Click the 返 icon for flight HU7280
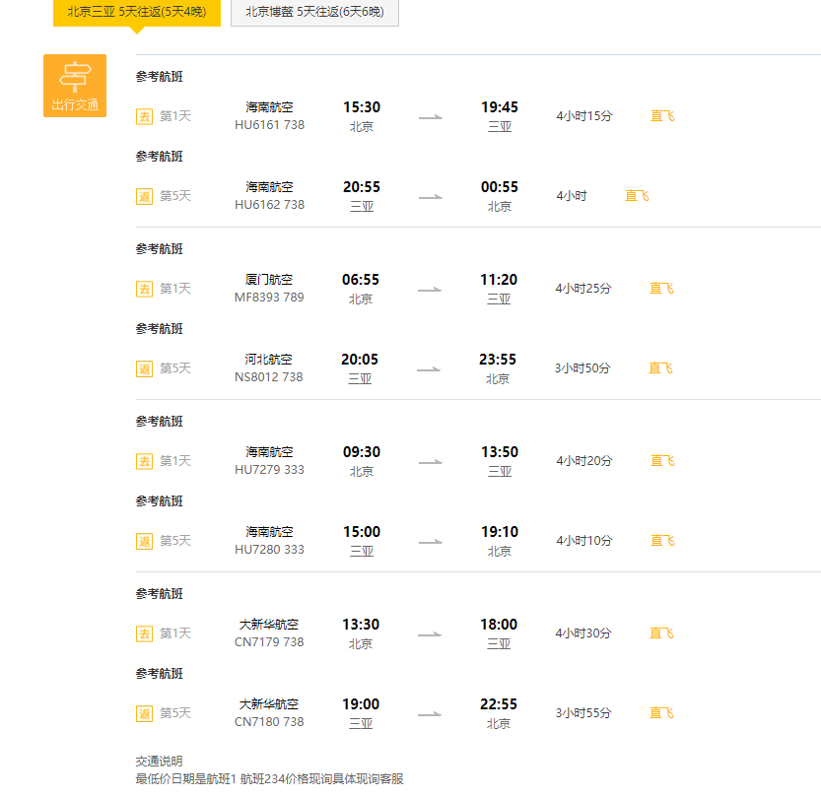The image size is (821, 798). click(144, 541)
